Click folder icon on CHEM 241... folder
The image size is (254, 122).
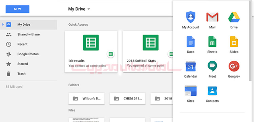click(116, 98)
